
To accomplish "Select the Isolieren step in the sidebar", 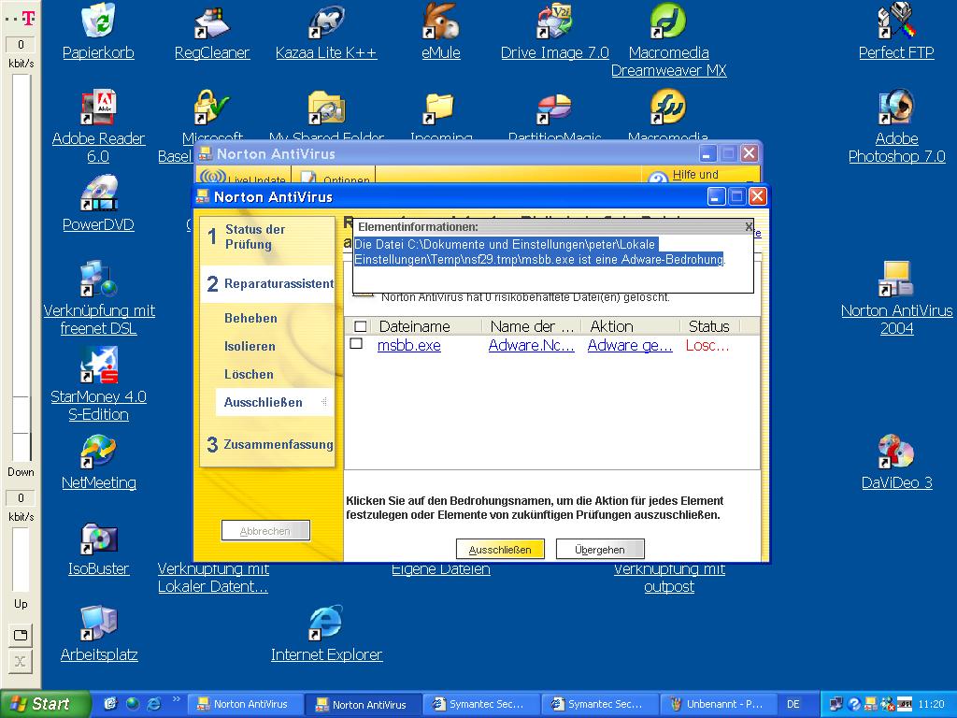I will pyautogui.click(x=250, y=346).
